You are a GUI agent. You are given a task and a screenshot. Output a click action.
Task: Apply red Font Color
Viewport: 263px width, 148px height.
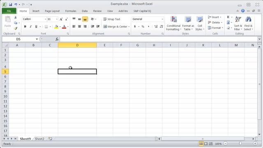(x=64, y=26)
